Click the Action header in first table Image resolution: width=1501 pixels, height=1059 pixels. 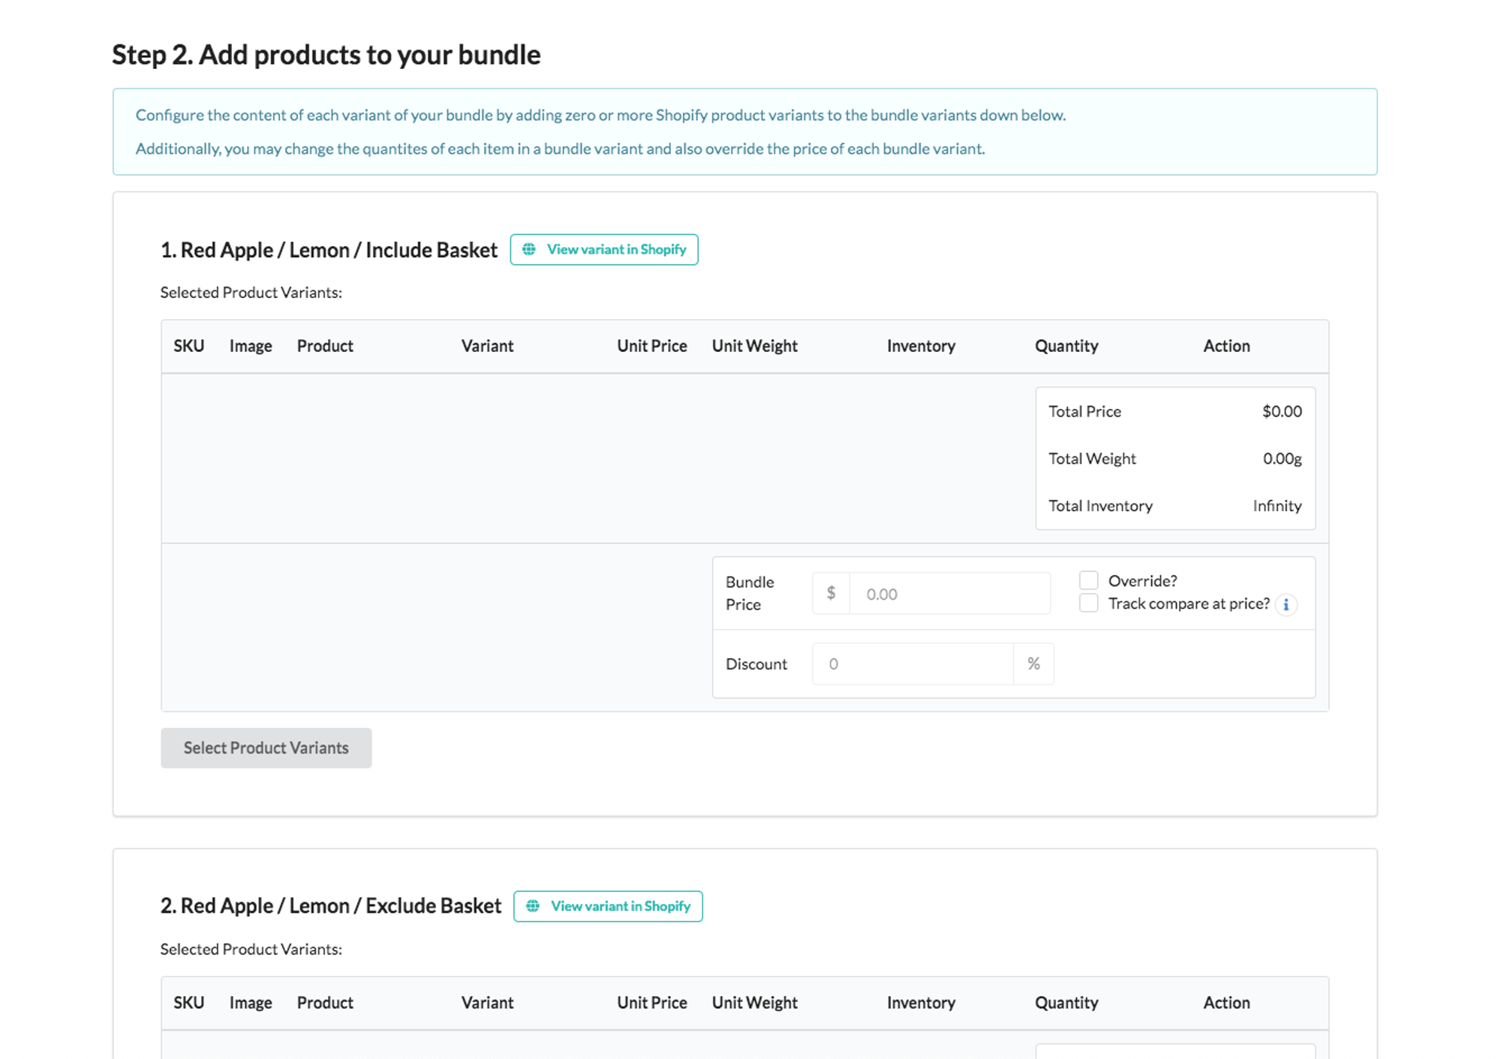point(1226,346)
